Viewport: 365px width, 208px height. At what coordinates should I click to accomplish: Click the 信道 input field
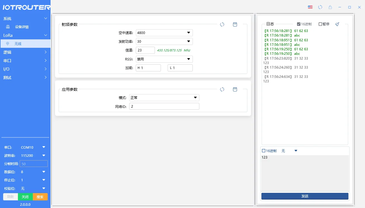pyautogui.click(x=145, y=50)
